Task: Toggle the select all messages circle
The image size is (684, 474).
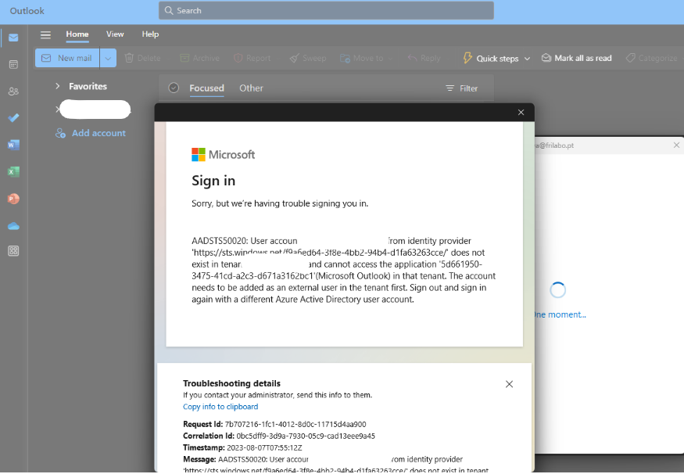Action: pyautogui.click(x=174, y=88)
